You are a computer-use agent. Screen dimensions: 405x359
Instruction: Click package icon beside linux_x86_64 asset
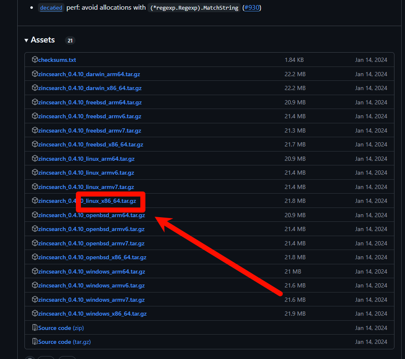(x=35, y=201)
